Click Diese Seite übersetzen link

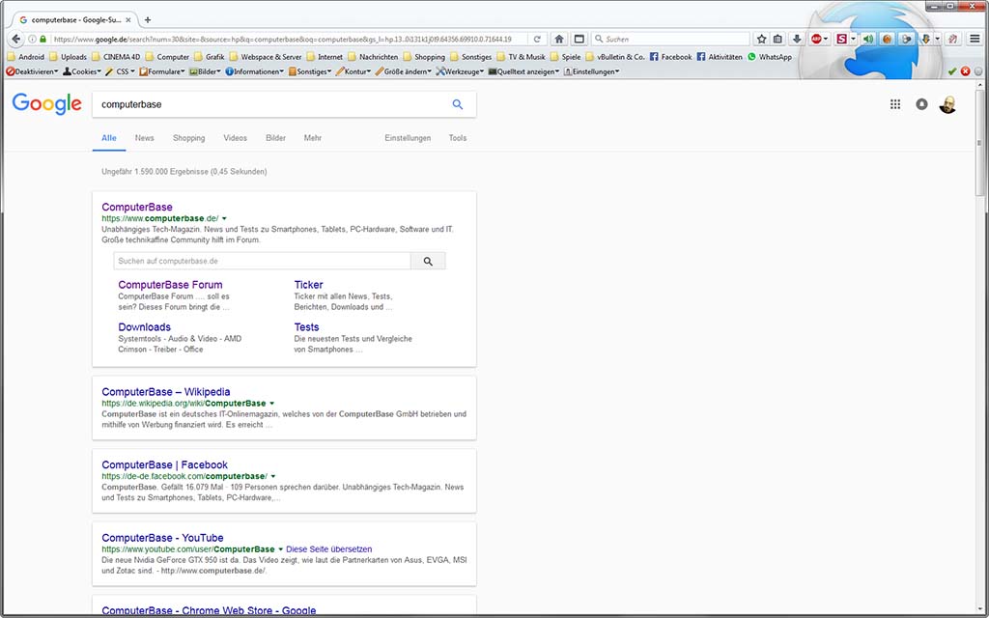pyautogui.click(x=329, y=549)
